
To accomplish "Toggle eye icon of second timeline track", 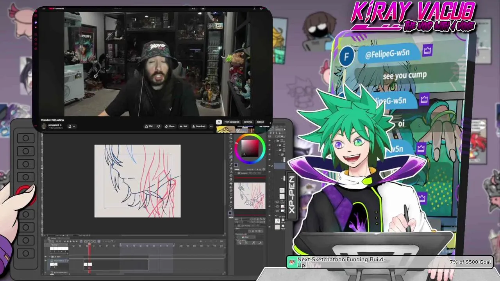I will [45, 261].
